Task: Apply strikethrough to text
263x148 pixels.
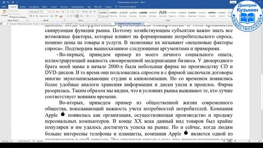Action: [x=41, y=16]
